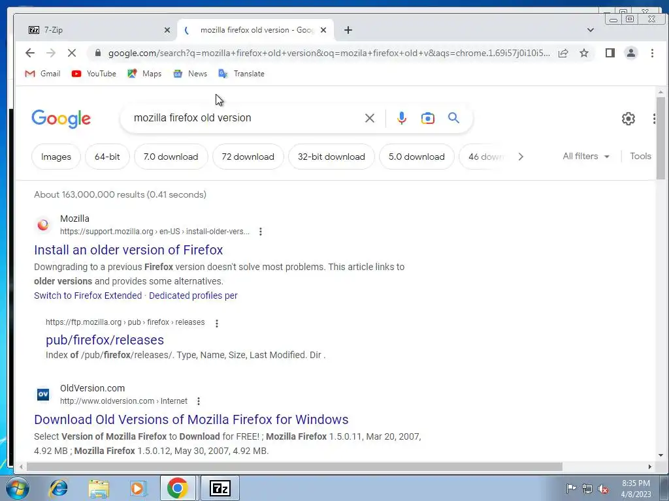Screen dimensions: 669x501
Task: Bookmark this tab with star icon
Action: [584, 53]
